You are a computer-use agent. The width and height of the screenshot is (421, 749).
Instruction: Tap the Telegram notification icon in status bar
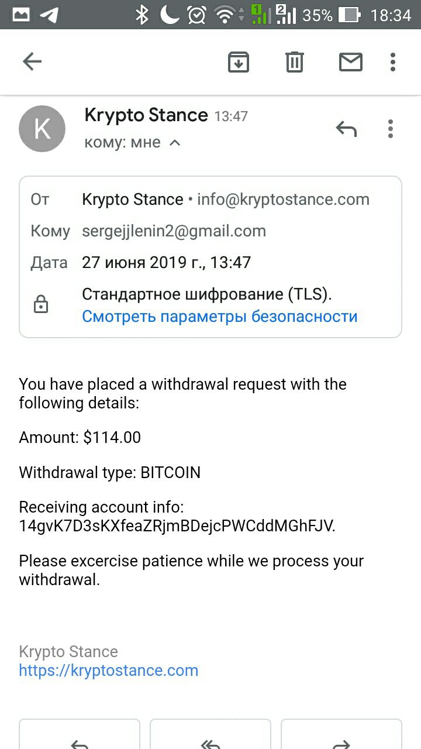click(x=49, y=15)
